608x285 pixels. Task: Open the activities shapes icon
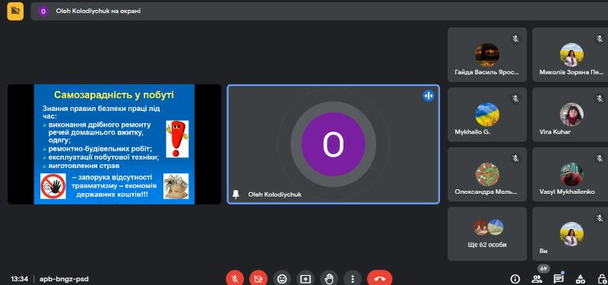click(x=581, y=278)
